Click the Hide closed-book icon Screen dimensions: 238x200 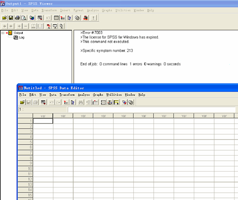[40, 26]
